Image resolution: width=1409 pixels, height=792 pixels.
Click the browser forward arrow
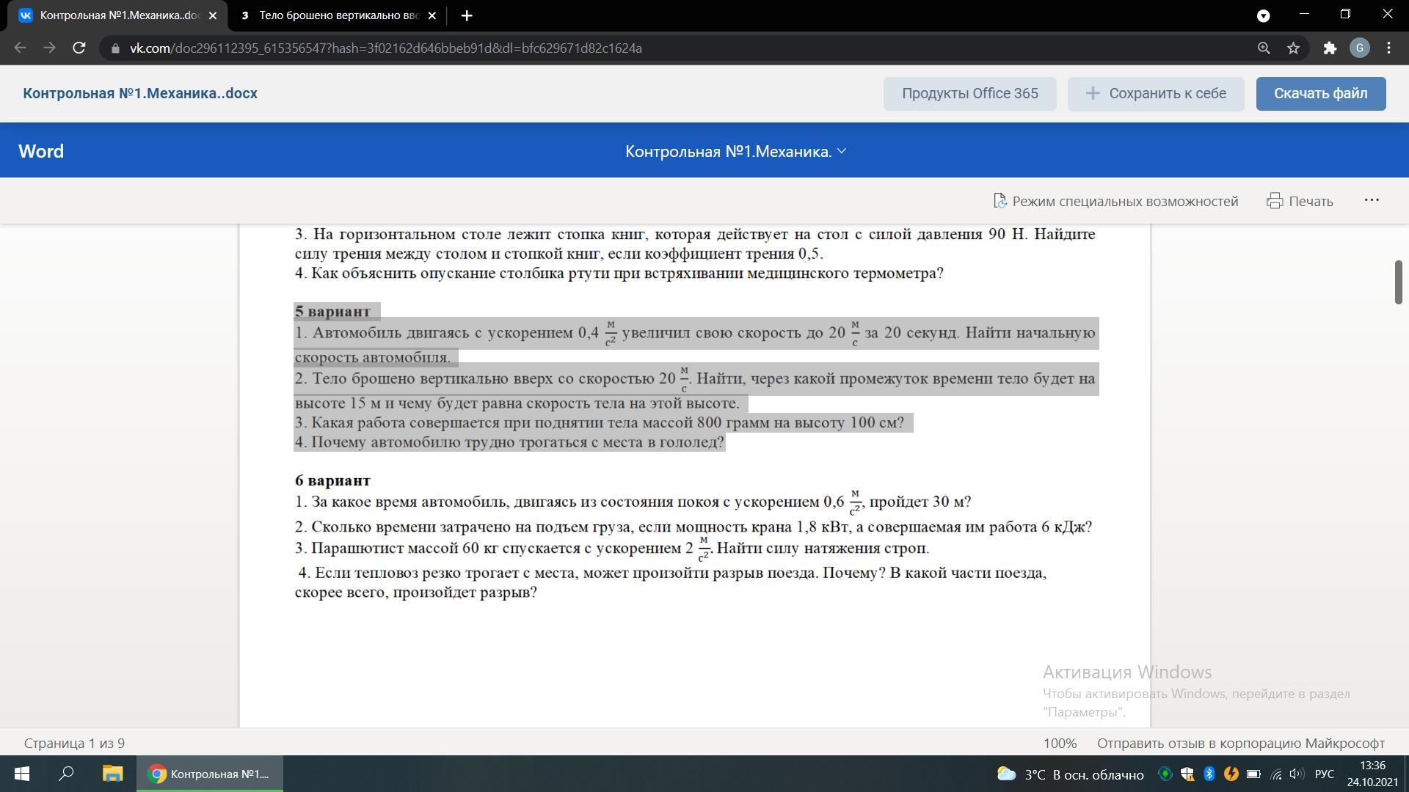pyautogui.click(x=49, y=48)
